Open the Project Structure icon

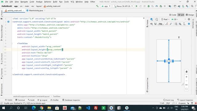coord(170,6)
